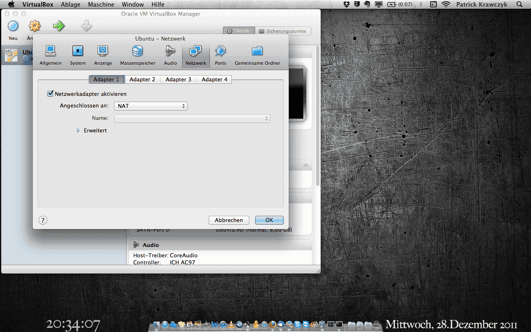Open Finder from the dock

click(156, 325)
